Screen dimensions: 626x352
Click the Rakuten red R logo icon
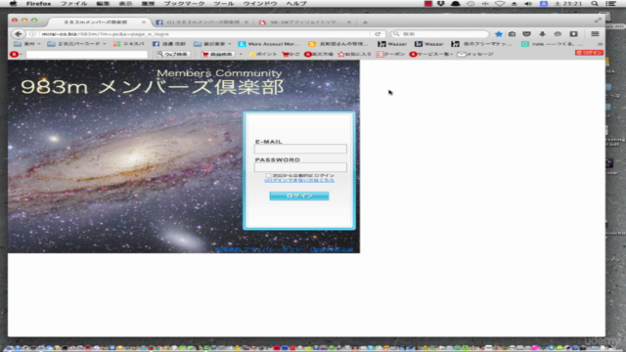(14, 54)
